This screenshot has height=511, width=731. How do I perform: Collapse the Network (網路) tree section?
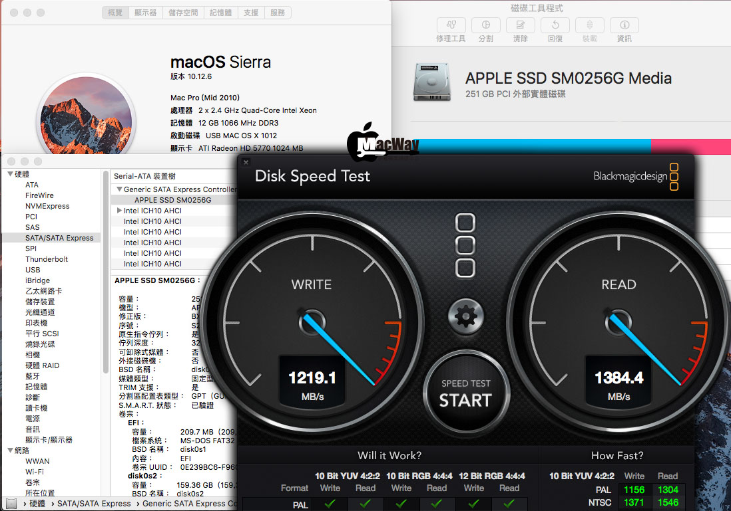point(10,451)
